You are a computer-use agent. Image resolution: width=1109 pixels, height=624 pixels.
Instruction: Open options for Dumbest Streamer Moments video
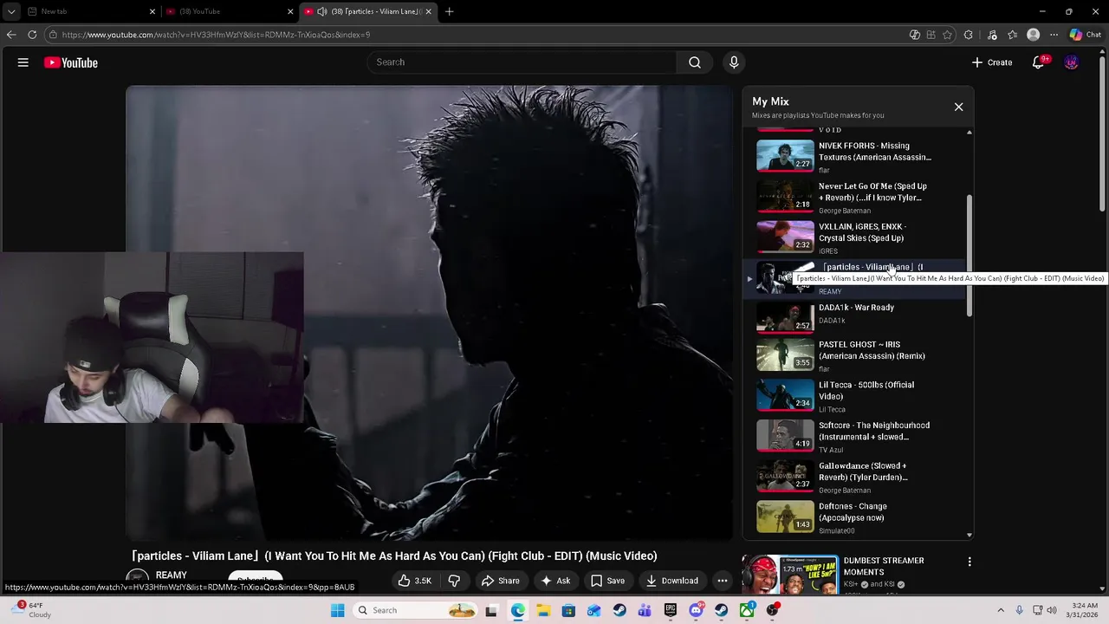(970, 562)
